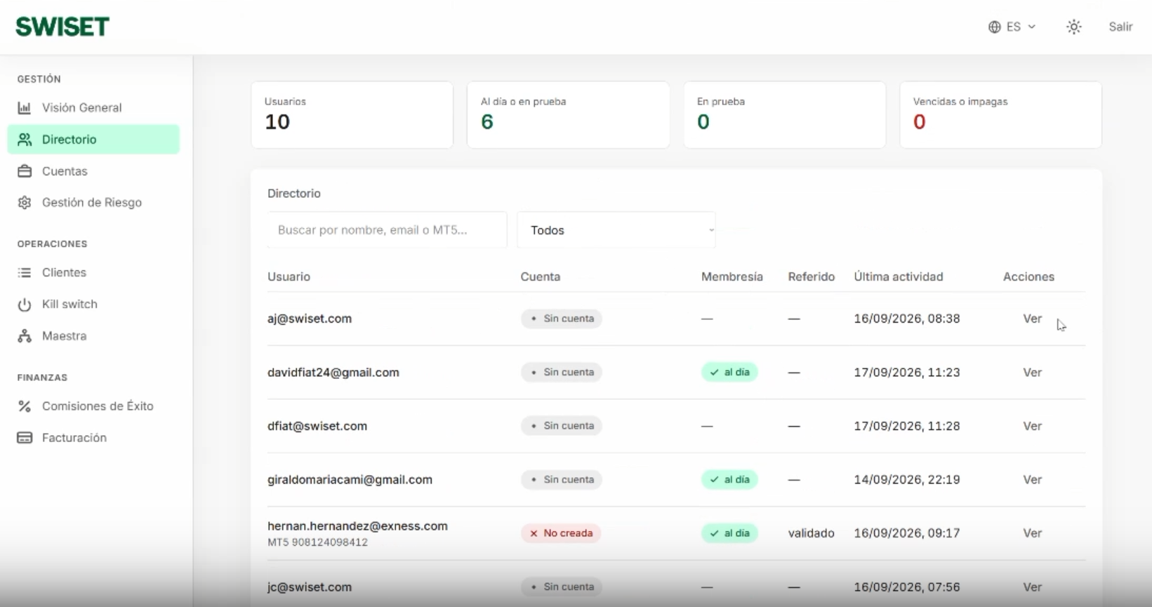Click Ver for davidfiat24@gmail.com
1152x607 pixels.
1032,373
